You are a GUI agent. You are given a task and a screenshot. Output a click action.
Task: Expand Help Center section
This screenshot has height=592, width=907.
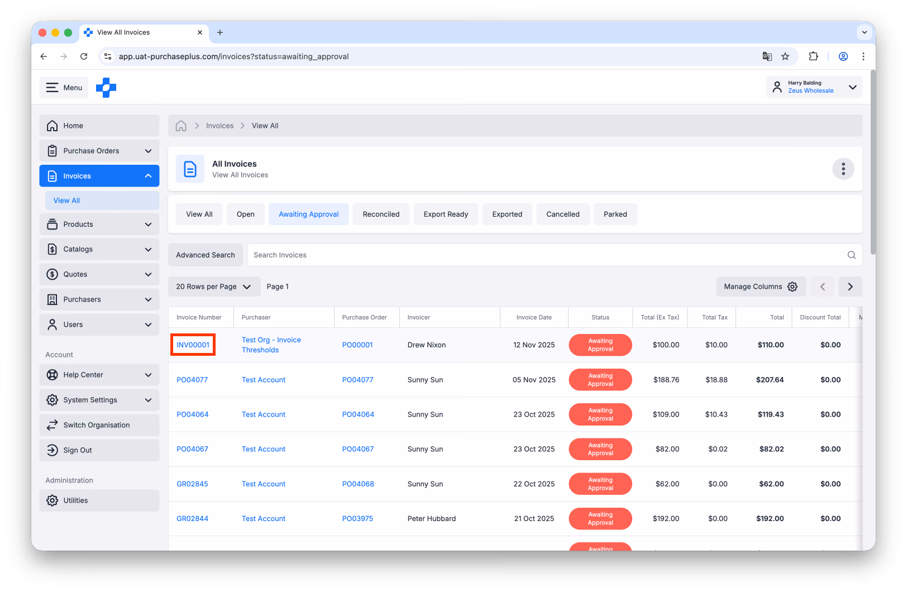pyautogui.click(x=99, y=375)
